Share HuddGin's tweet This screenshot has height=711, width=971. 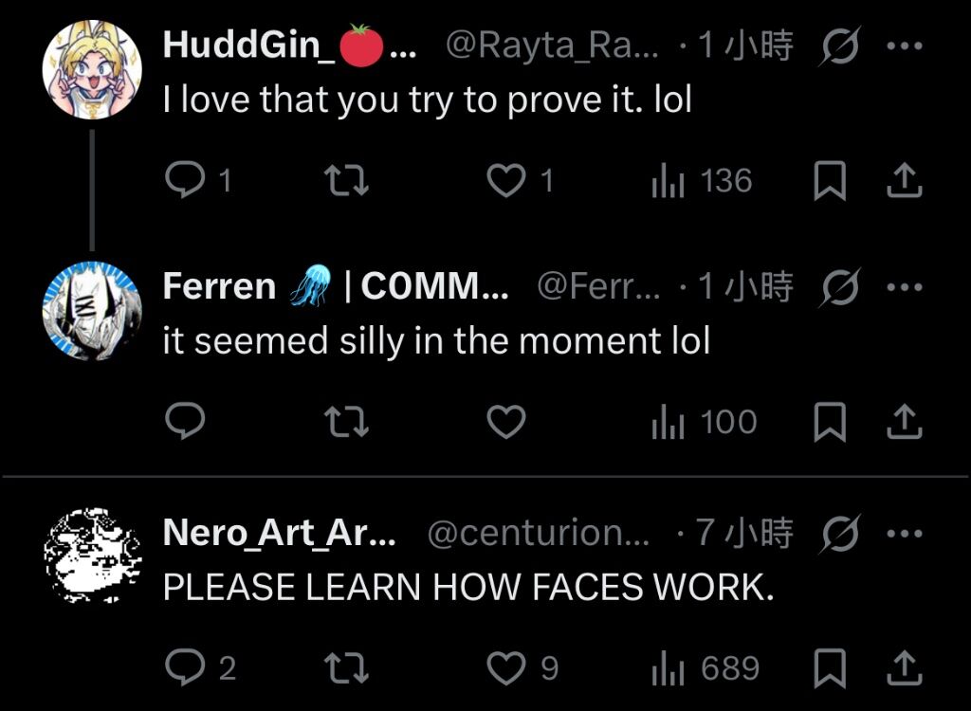[x=904, y=181]
